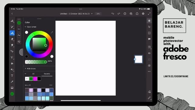The height and width of the screenshot is (110, 195).
Task: Switch to the All swatches tab
Action: [x=33, y=74]
